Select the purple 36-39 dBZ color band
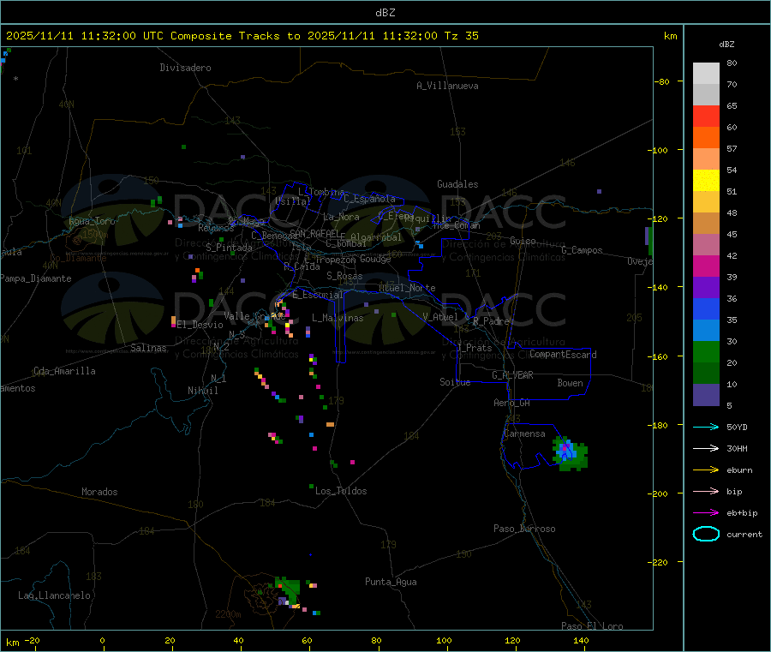Viewport: 771px width, 652px height. click(706, 288)
